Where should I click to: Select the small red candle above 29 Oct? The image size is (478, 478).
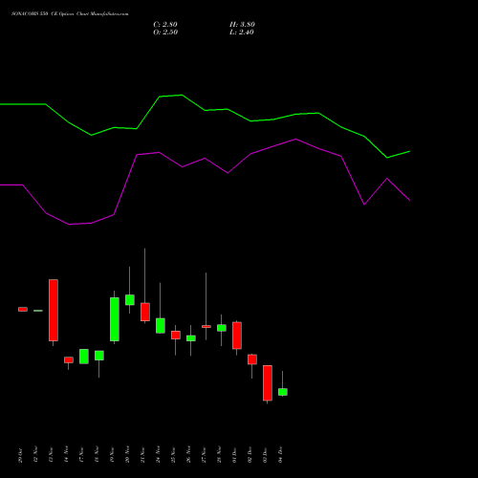[23, 309]
